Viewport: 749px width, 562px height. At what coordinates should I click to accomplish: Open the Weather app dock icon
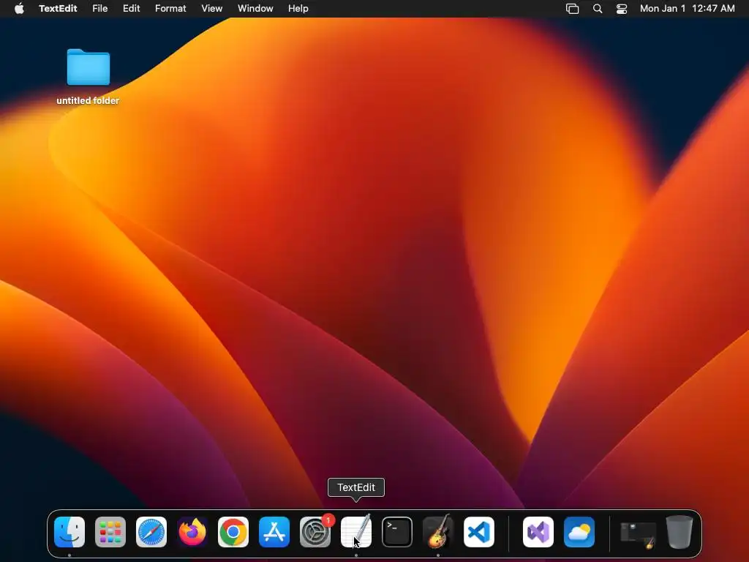(x=579, y=532)
